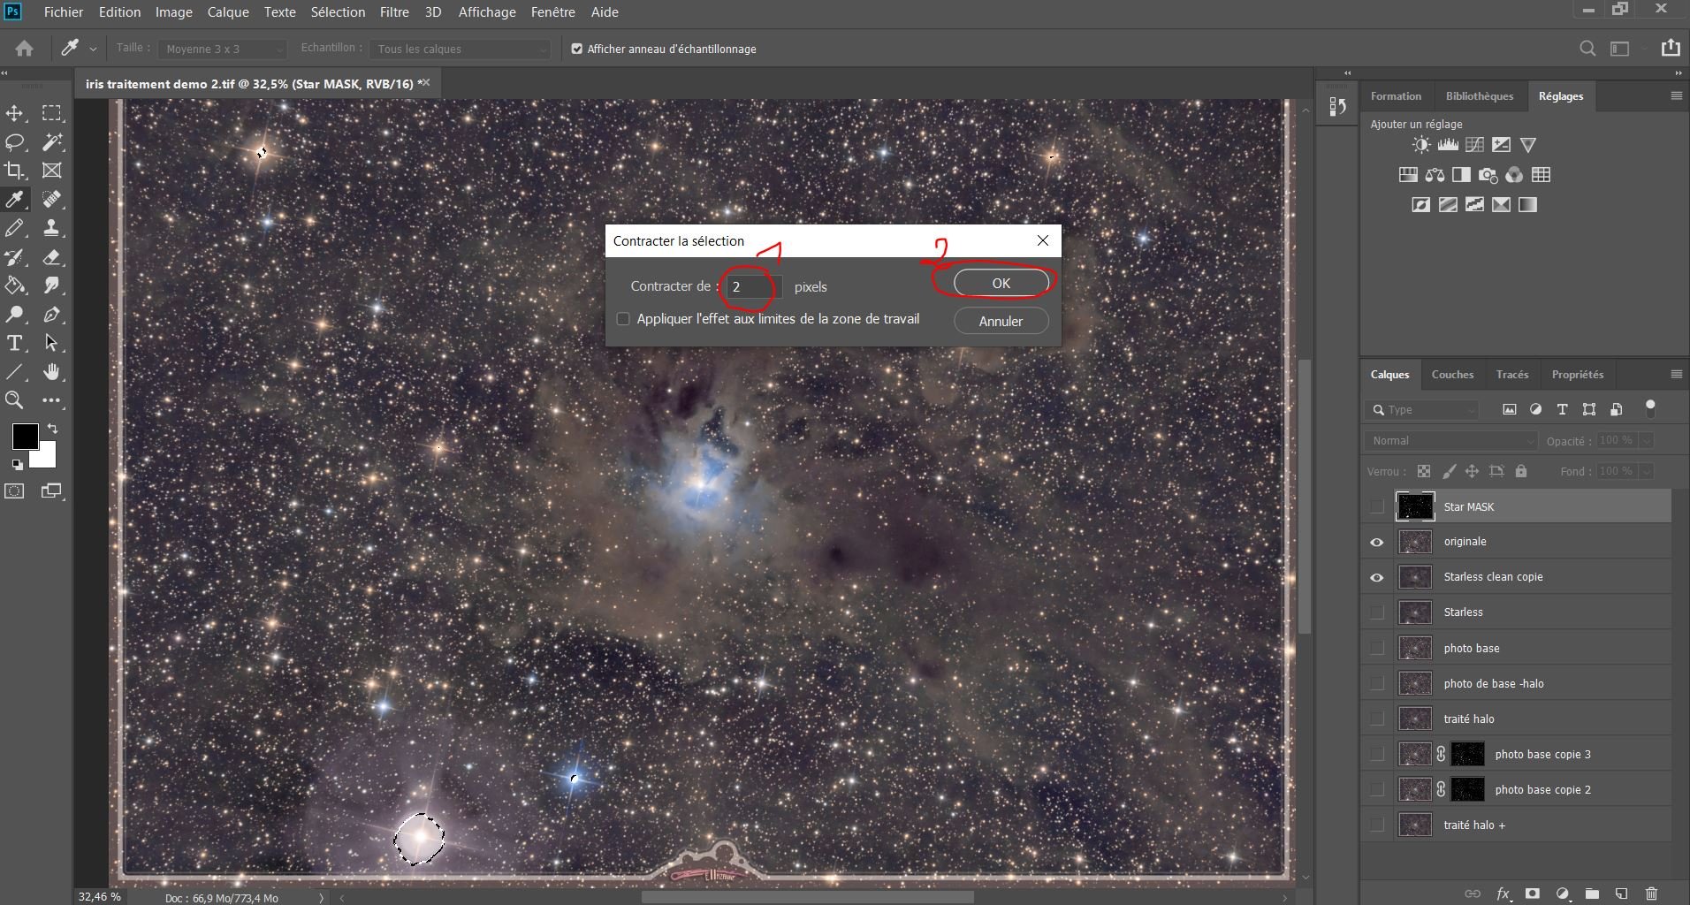Uncheck Afficher anneau d'échantillonnage
Viewport: 1690px width, 905px height.
(577, 49)
